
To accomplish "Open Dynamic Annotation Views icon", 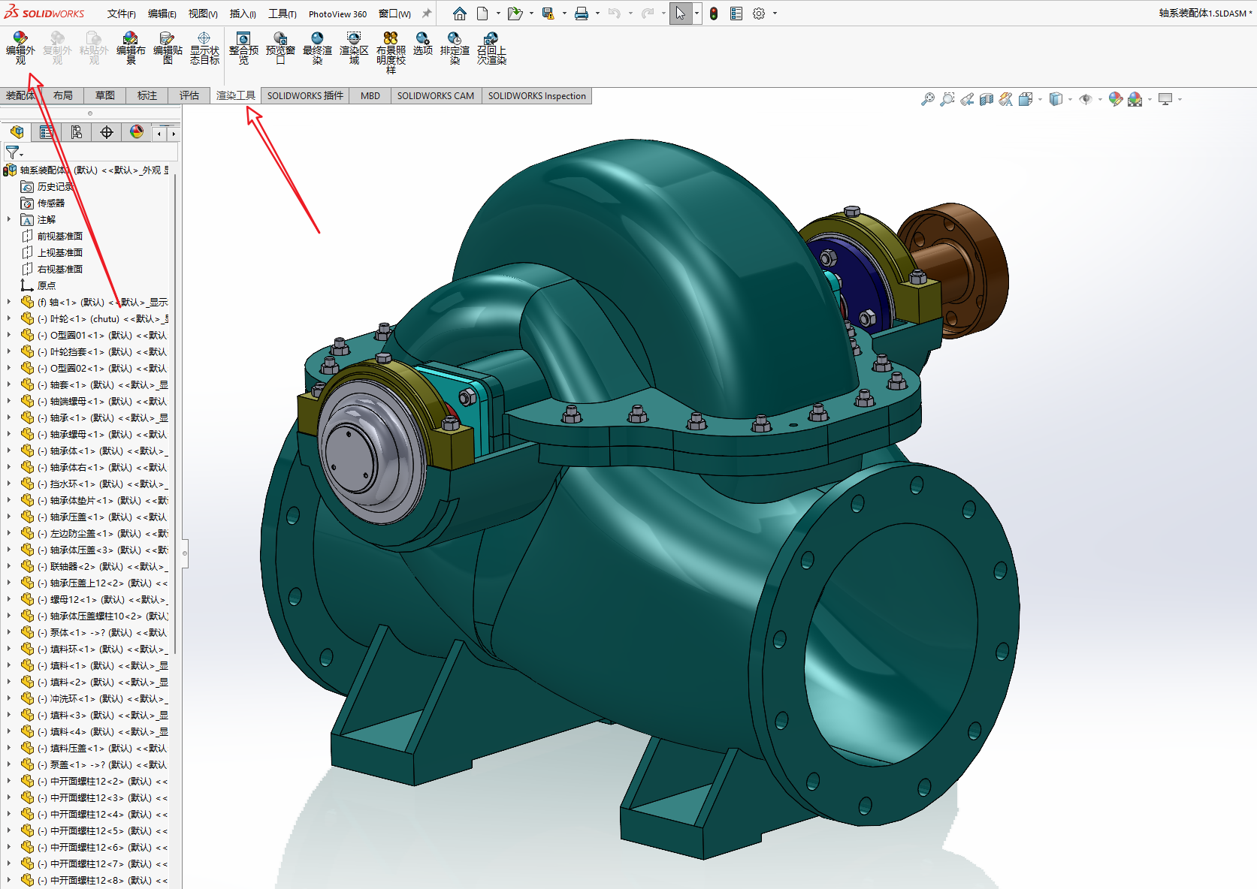I will pos(1006,99).
